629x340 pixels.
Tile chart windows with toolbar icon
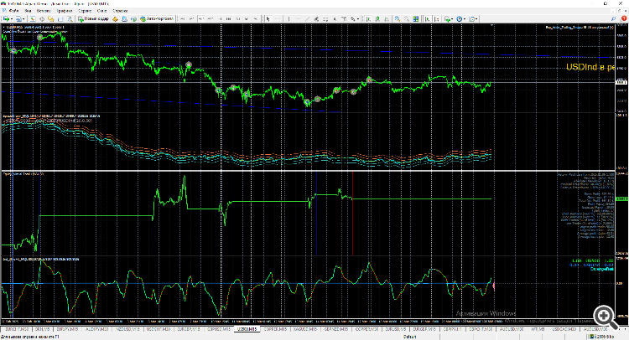click(x=416, y=18)
